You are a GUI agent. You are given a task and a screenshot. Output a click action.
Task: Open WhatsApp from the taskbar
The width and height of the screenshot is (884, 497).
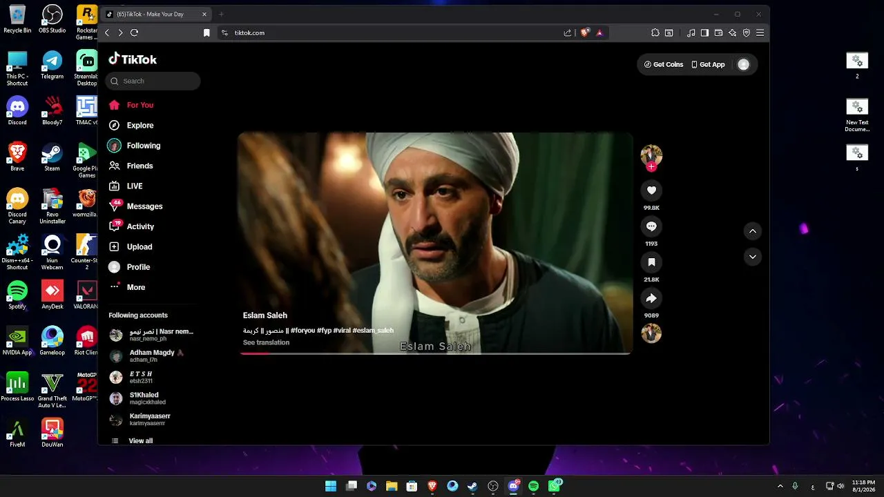[555, 486]
